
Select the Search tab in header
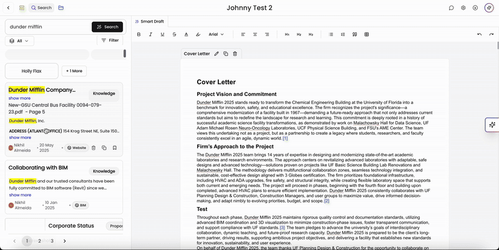pos(41,7)
